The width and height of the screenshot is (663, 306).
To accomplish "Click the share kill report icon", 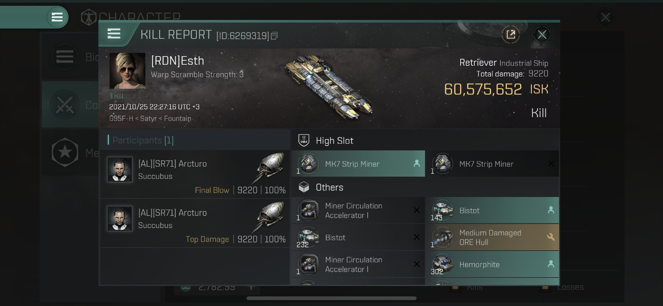I will tap(511, 35).
